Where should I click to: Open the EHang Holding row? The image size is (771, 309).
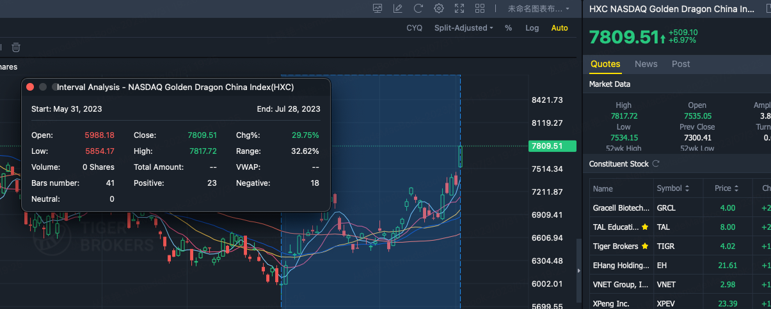680,265
